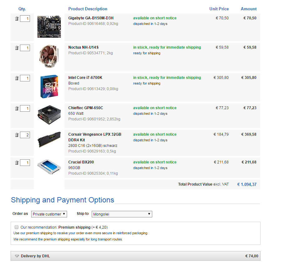
Task: Select the Chieftec GPM-650C product name
Action: pyautogui.click(x=85, y=108)
